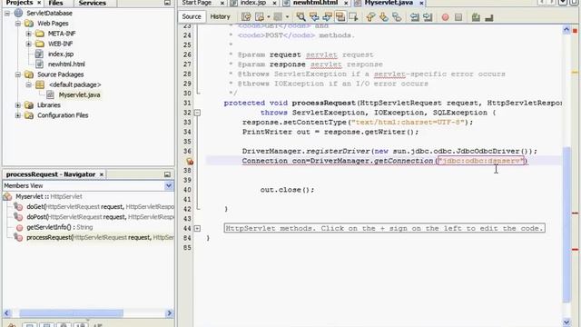This screenshot has width=581, height=327.
Task: Collapse the processRequest code fold at line 32
Action: [x=198, y=113]
